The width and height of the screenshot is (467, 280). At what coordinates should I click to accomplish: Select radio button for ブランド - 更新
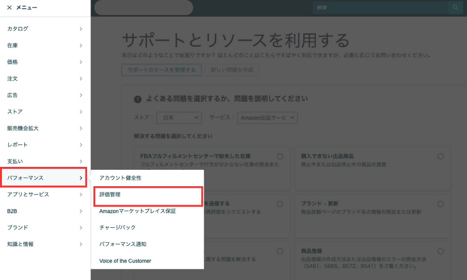(x=440, y=204)
